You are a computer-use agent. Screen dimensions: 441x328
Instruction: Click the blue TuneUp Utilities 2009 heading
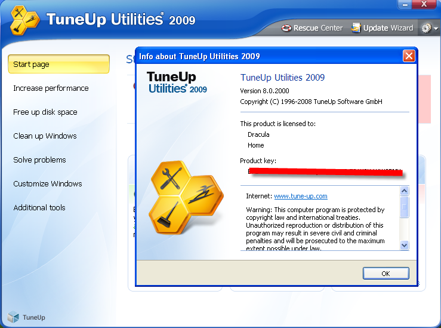(x=282, y=78)
